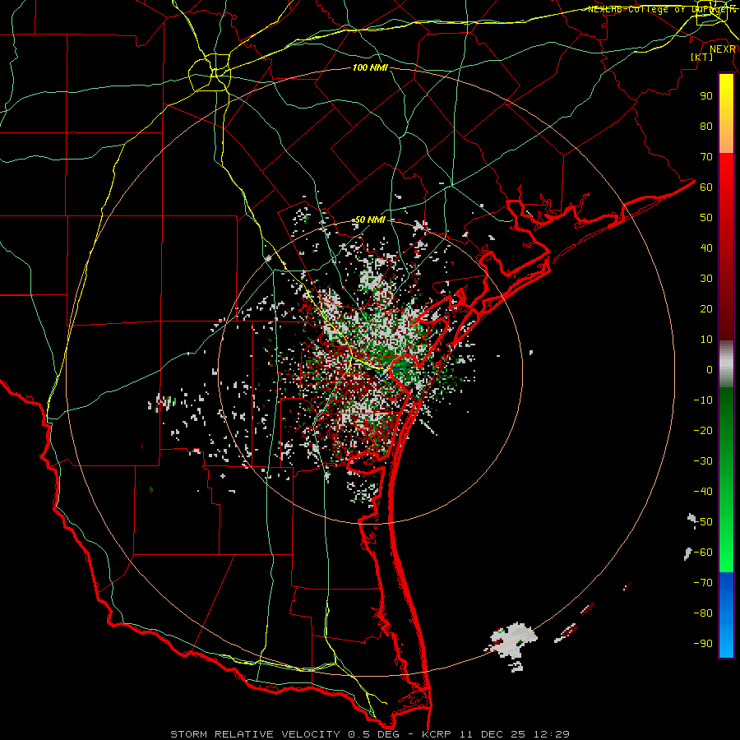The width and height of the screenshot is (740, 740).
Task: Click the "100 NMI" range ring label
Action: [x=371, y=67]
